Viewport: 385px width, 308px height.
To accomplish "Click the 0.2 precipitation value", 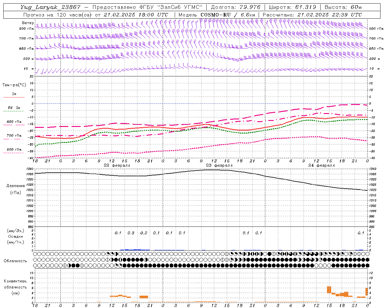I will click(144, 233).
